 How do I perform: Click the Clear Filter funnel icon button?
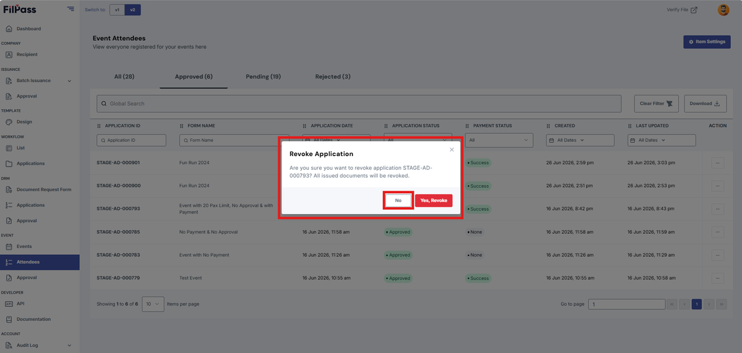657,104
